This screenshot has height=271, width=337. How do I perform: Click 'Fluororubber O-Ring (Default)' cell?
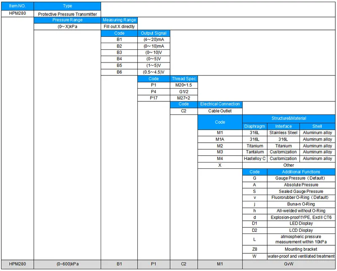click(x=301, y=198)
